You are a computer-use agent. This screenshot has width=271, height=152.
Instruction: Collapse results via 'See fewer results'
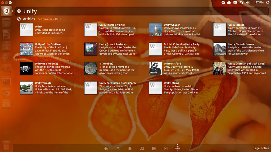tap(49, 19)
